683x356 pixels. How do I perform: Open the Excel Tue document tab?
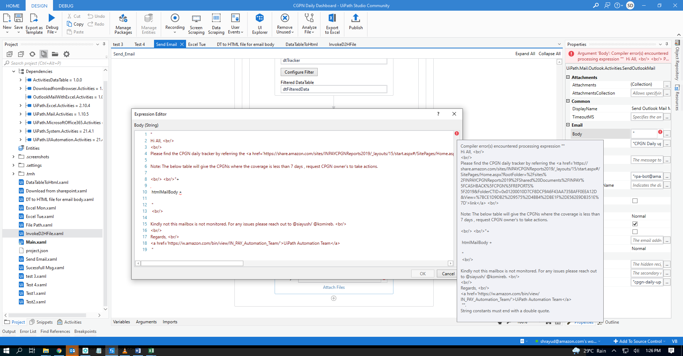pos(197,44)
